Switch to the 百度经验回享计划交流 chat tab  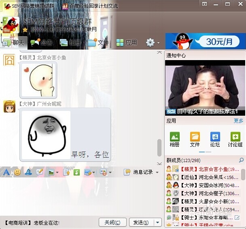pos(90,6)
